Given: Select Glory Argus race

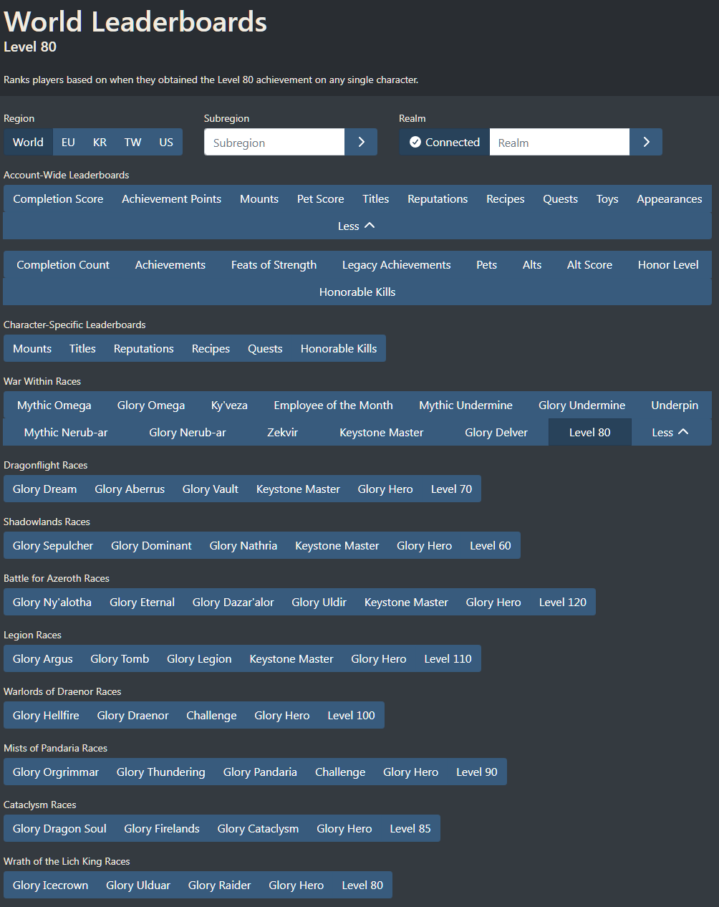Looking at the screenshot, I should (43, 658).
